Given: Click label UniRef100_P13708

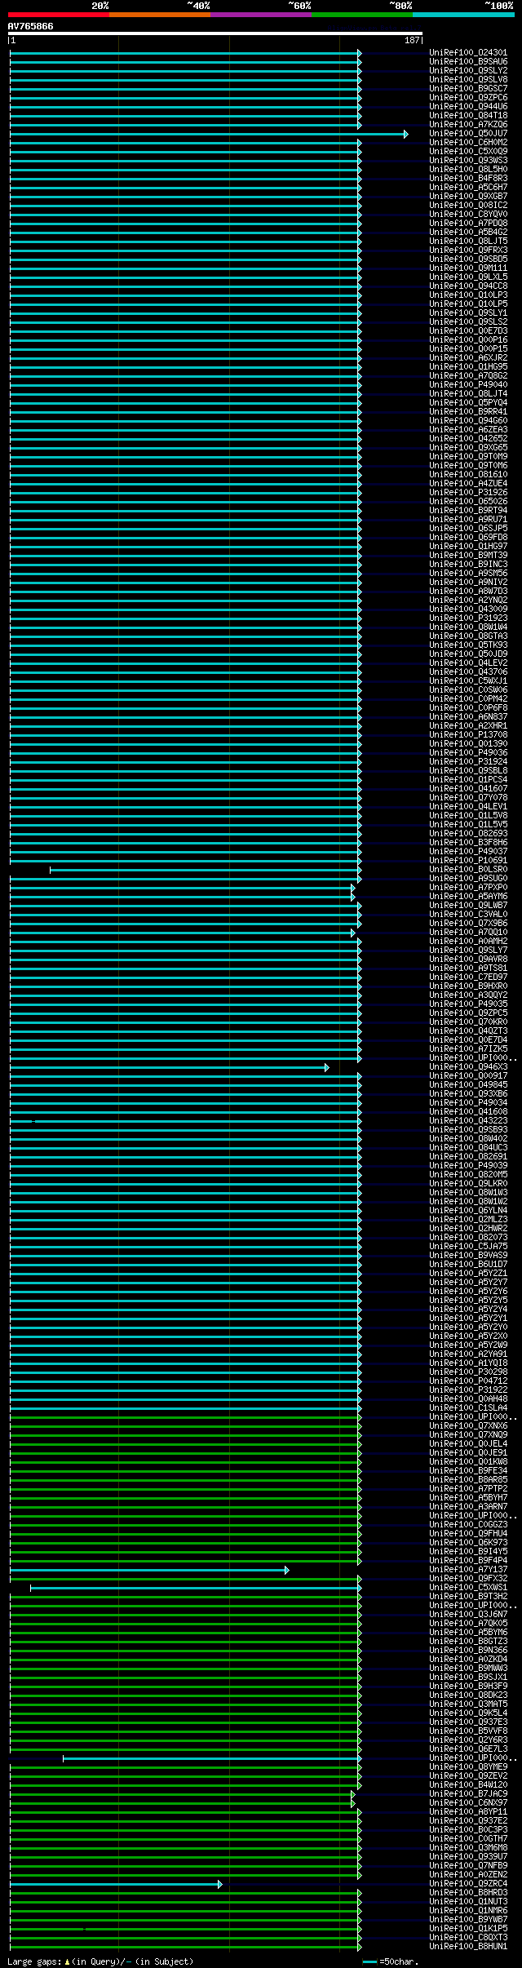Looking at the screenshot, I should (468, 734).
